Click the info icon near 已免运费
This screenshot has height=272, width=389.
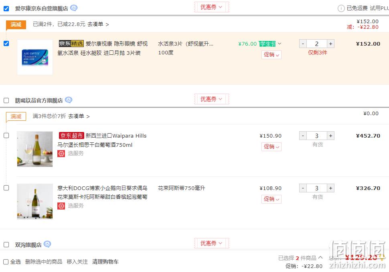pos(341,8)
